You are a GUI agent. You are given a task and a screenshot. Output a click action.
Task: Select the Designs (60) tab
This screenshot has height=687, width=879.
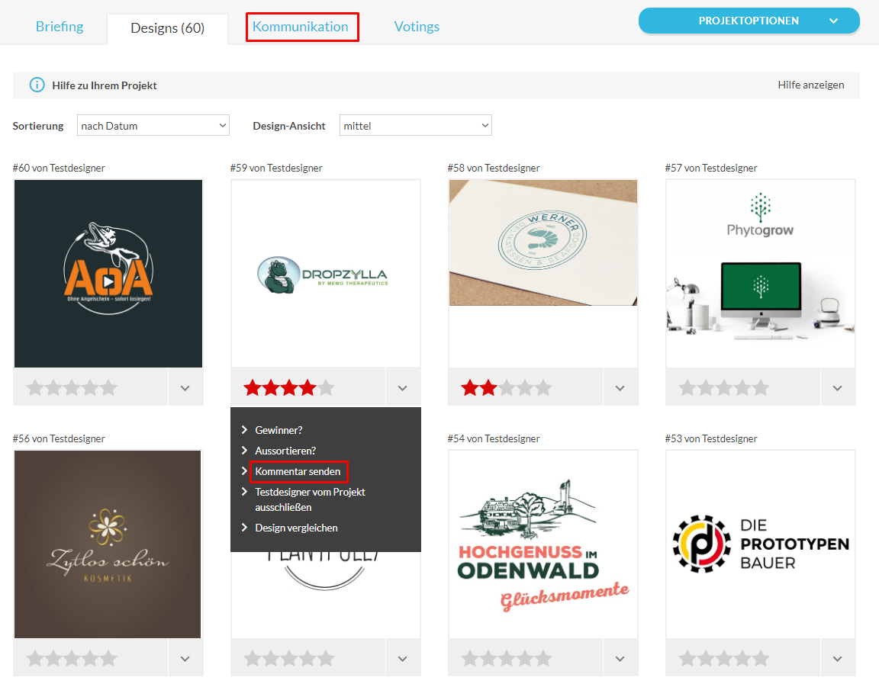168,28
